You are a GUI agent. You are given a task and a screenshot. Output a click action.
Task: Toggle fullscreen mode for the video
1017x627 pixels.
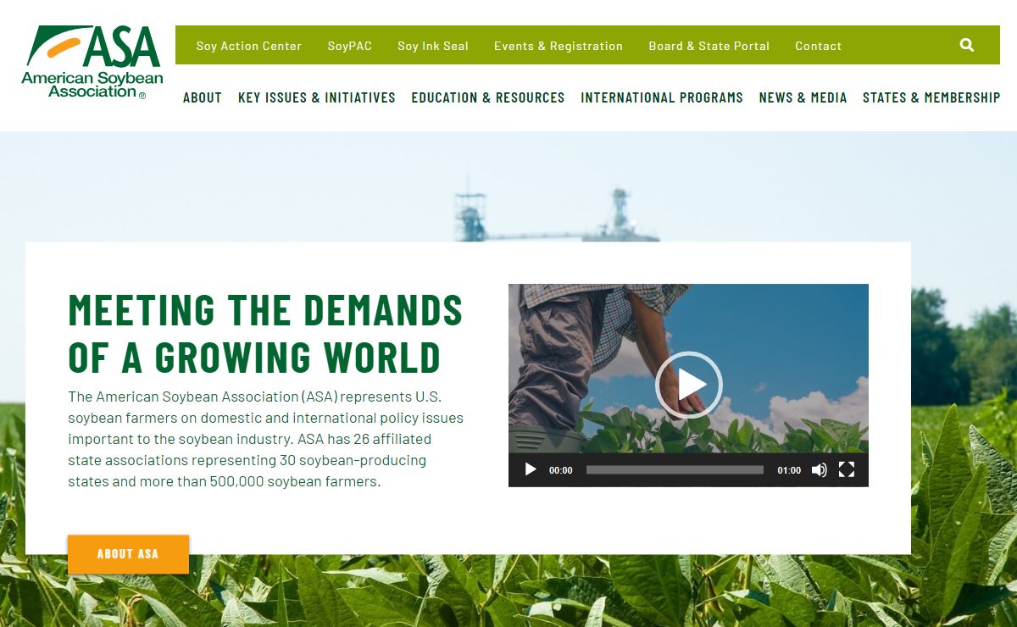pyautogui.click(x=847, y=469)
